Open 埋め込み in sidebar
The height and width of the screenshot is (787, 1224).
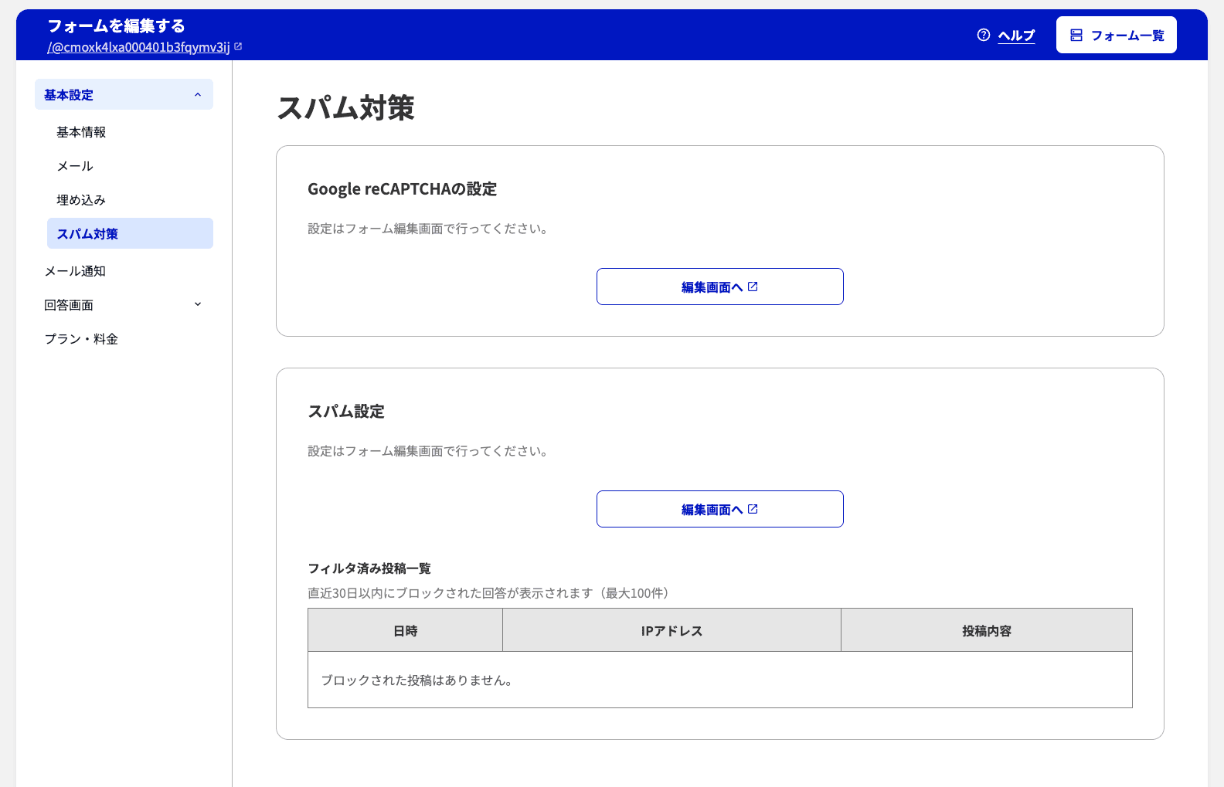tap(81, 200)
